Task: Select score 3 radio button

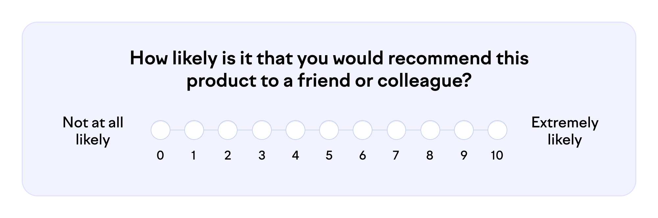Action: [x=262, y=130]
